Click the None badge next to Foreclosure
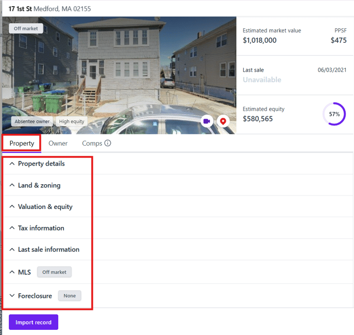 tap(69, 296)
